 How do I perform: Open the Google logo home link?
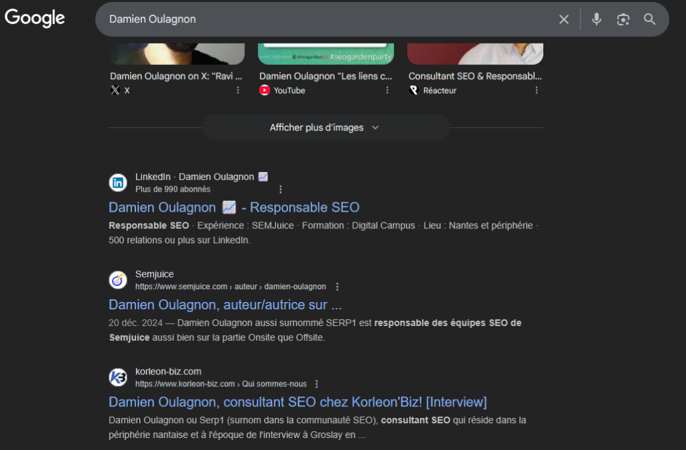click(35, 18)
